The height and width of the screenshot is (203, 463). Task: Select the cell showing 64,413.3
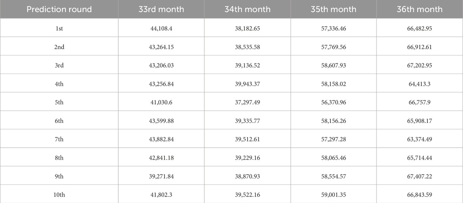(419, 84)
